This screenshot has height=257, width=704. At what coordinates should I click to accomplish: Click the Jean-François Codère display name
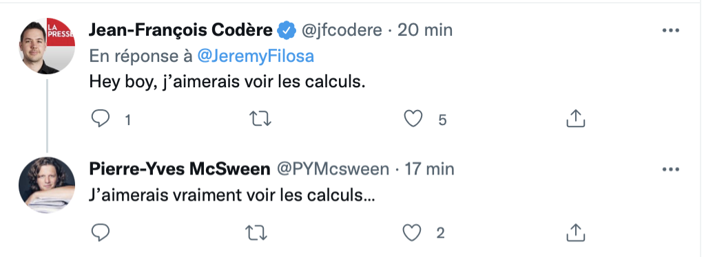click(180, 30)
